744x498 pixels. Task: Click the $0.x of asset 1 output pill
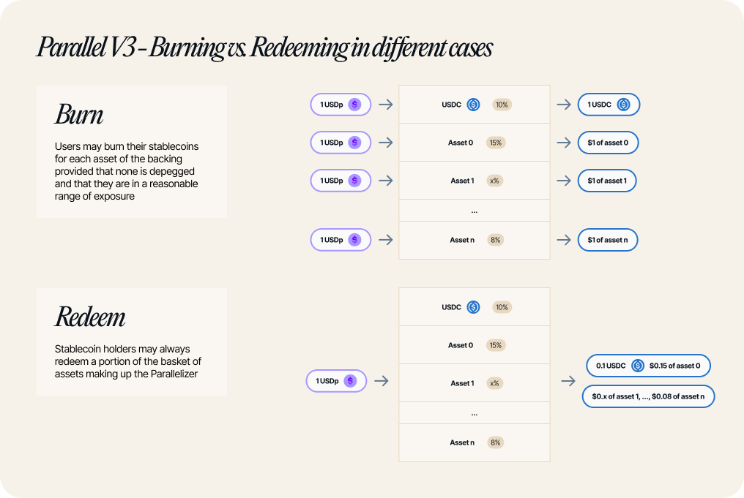(x=648, y=396)
